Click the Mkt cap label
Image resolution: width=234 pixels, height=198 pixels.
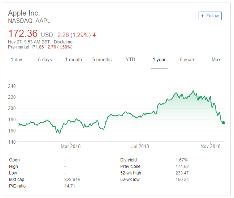tap(17, 180)
